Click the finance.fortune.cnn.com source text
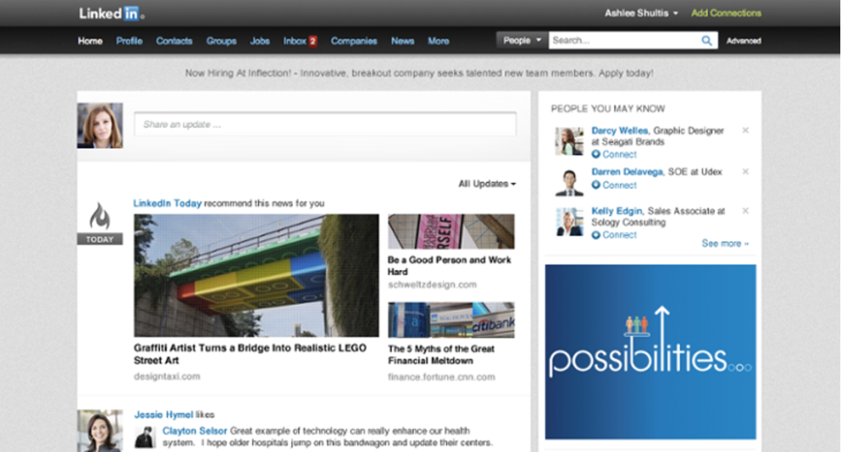Image resolution: width=841 pixels, height=452 pixels. tap(441, 377)
